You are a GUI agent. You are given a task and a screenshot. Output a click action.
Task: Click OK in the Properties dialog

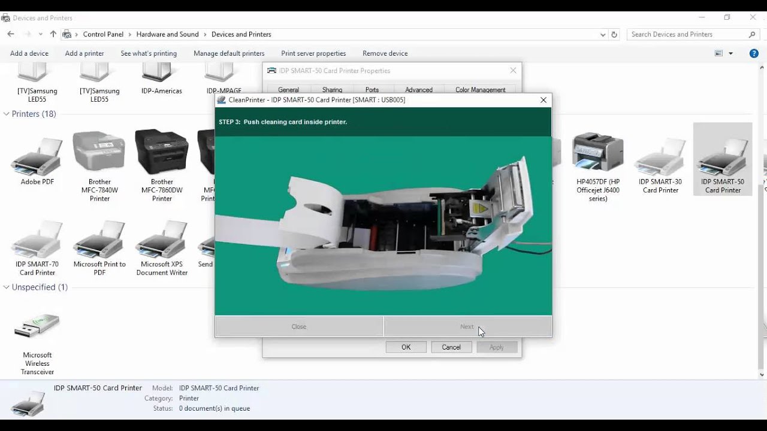[406, 347]
